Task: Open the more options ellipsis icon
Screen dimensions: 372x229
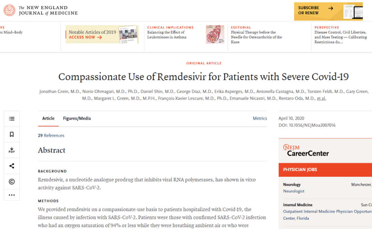Action: point(12,195)
